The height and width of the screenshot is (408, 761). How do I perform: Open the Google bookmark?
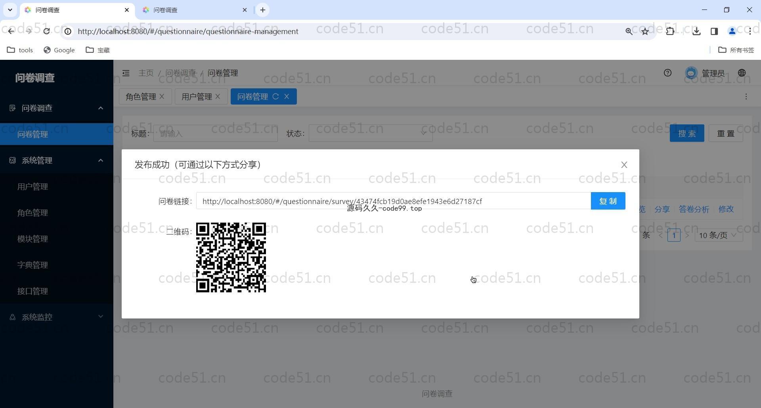[59, 50]
